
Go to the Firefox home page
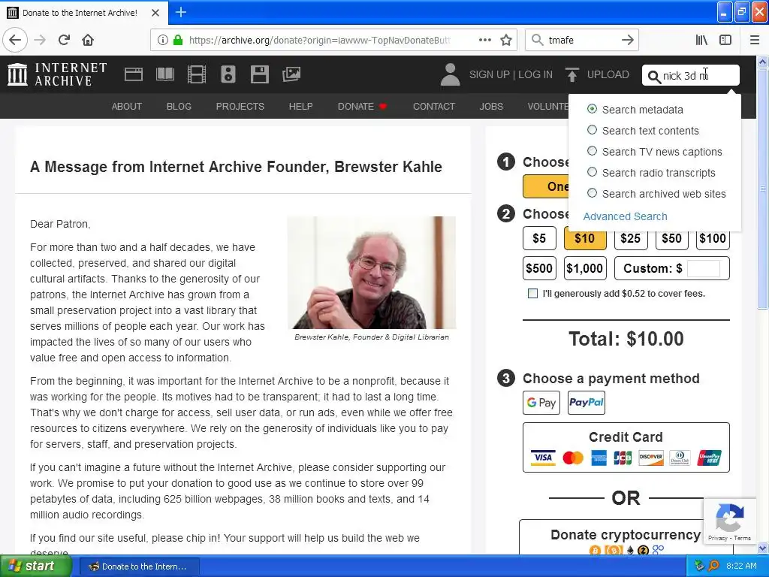pyautogui.click(x=88, y=40)
